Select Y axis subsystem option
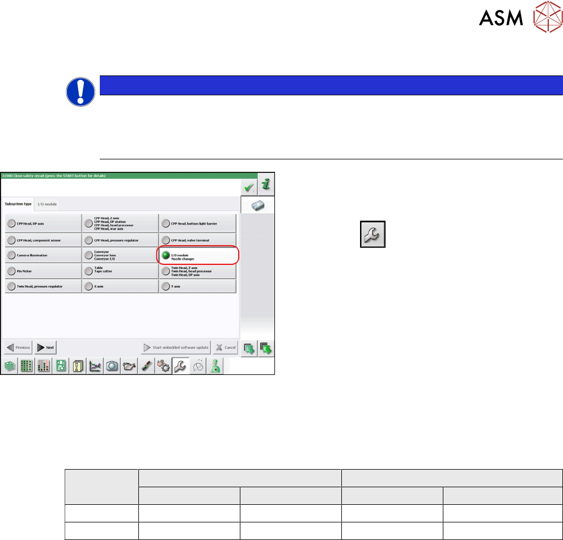 197,286
